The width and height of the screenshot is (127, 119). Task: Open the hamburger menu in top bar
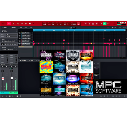(x=3, y=24)
